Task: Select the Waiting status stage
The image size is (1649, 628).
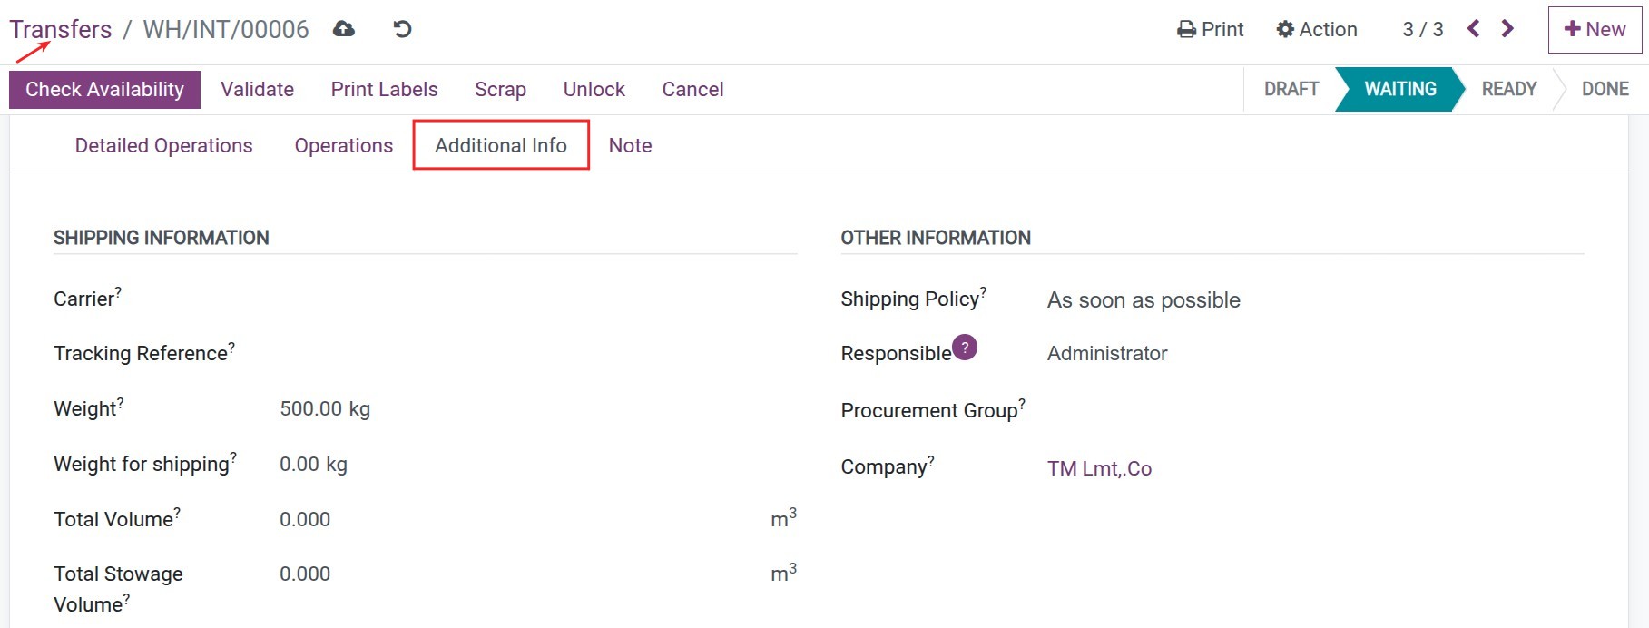Action: tap(1400, 89)
